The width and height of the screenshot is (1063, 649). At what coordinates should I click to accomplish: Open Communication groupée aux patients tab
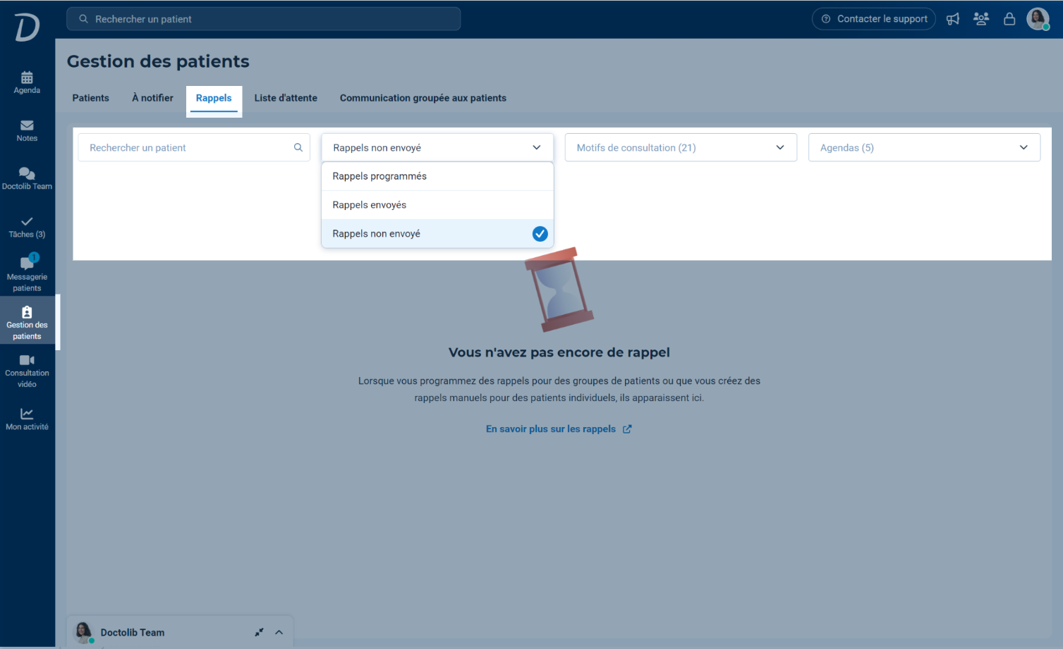point(423,98)
